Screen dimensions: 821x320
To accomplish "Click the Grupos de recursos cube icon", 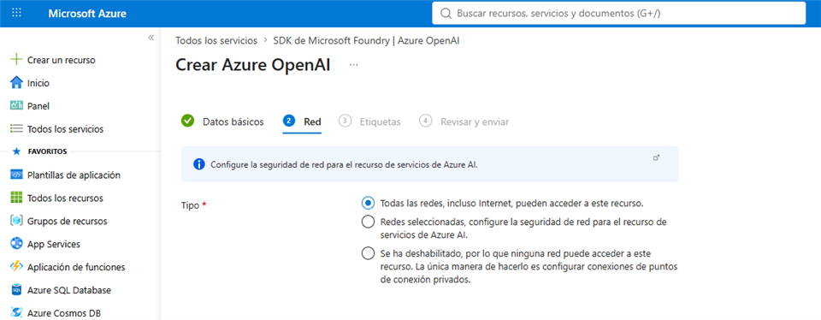I will click(17, 221).
